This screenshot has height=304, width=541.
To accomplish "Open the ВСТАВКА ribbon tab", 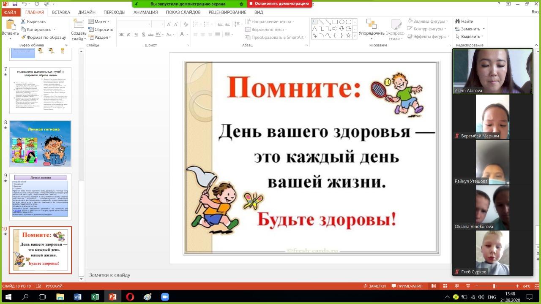I will click(x=61, y=12).
